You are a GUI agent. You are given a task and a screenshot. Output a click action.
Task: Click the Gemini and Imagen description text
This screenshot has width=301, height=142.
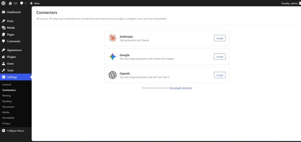[x=147, y=59]
